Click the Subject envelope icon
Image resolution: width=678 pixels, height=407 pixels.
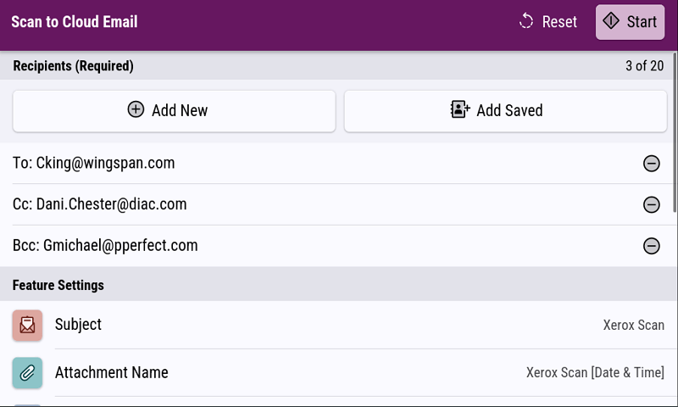coord(27,325)
